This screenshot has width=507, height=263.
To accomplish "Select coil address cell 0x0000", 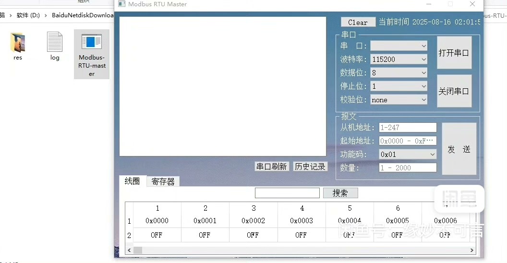I will (x=157, y=221).
